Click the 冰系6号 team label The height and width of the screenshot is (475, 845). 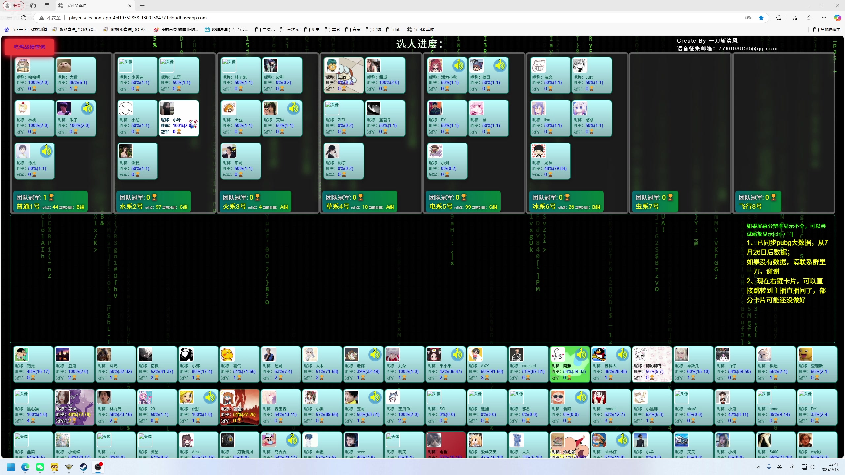tap(544, 206)
